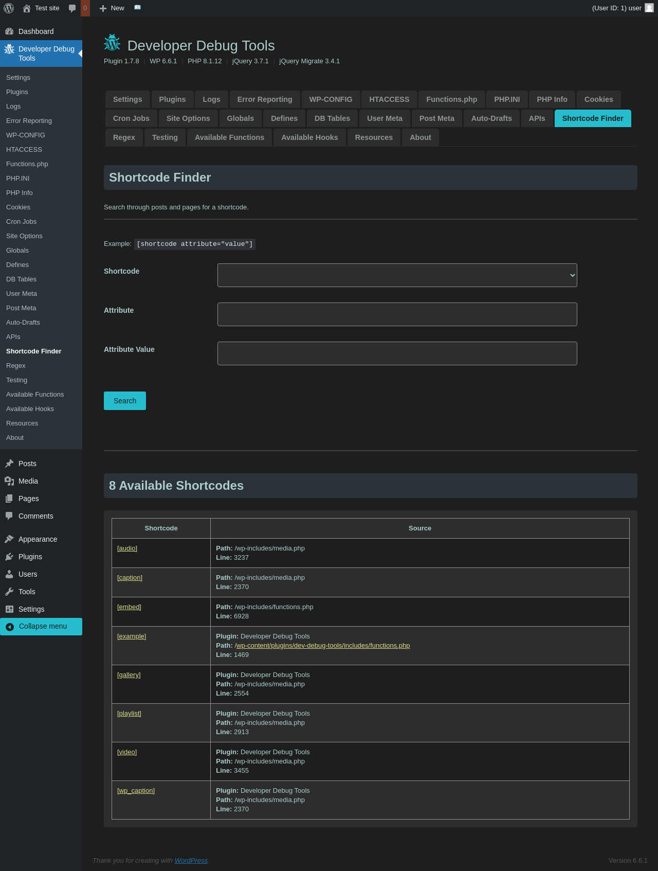Click the plus New content icon

click(103, 8)
